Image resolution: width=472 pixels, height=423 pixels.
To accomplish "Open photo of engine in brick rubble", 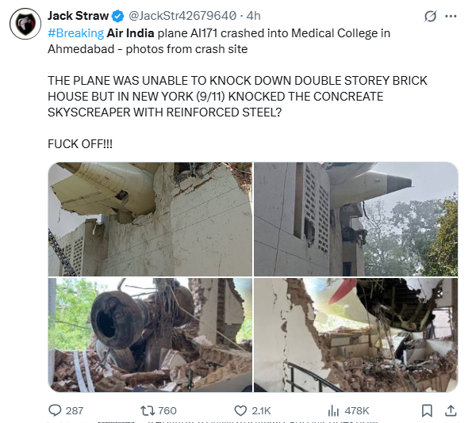I will pyautogui.click(x=150, y=335).
